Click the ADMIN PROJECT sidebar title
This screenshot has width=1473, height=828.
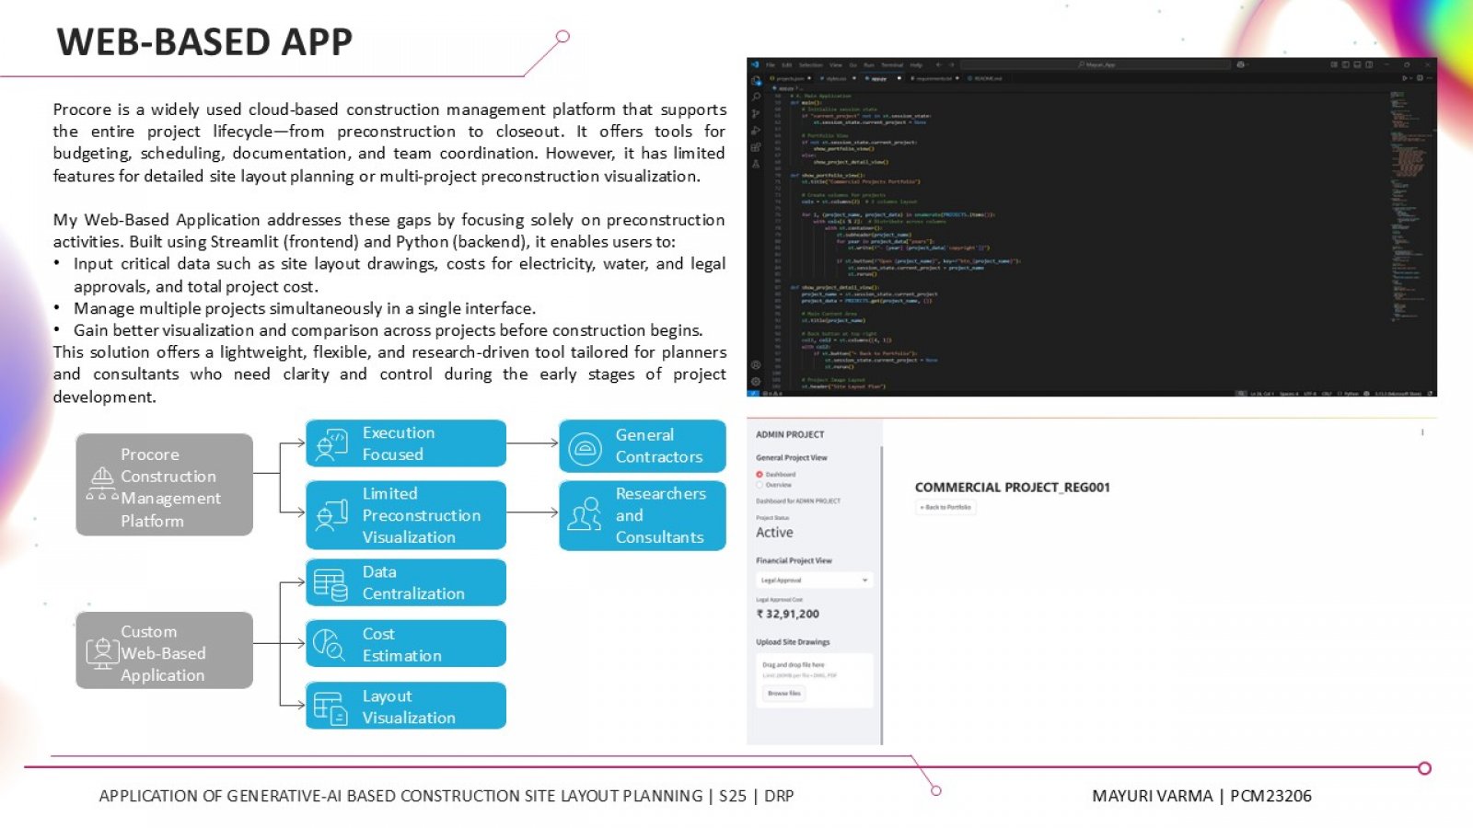coord(790,434)
